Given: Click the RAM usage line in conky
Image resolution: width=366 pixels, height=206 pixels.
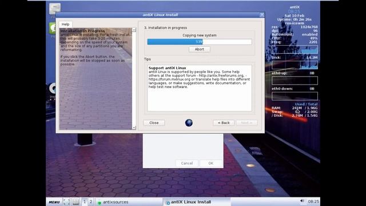Looking at the screenshot, I should coord(295,108).
